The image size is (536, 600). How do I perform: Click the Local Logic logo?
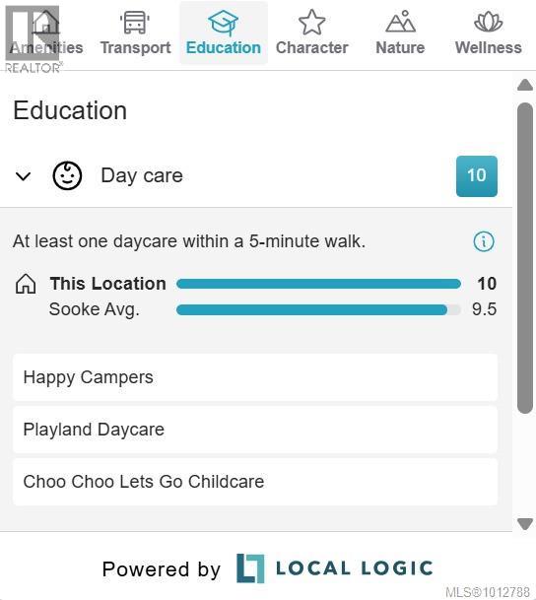pos(335,568)
